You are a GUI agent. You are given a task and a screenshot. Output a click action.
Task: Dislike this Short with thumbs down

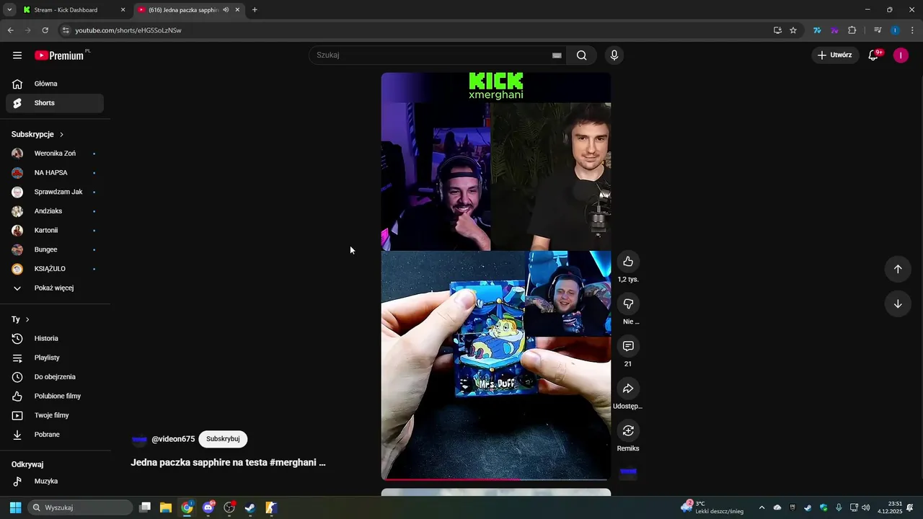tap(628, 304)
